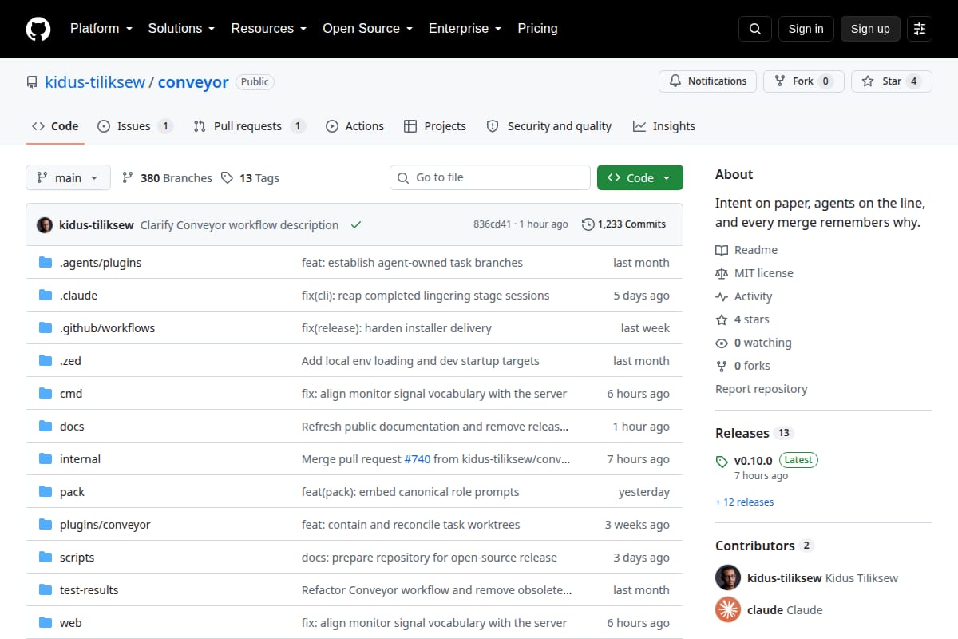Image resolution: width=958 pixels, height=639 pixels.
Task: Click the scripts folder icon
Action: tap(46, 558)
